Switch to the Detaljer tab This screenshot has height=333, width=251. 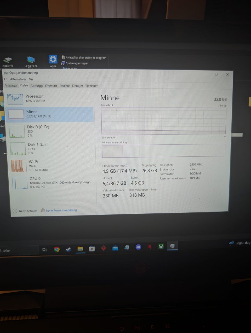point(77,86)
